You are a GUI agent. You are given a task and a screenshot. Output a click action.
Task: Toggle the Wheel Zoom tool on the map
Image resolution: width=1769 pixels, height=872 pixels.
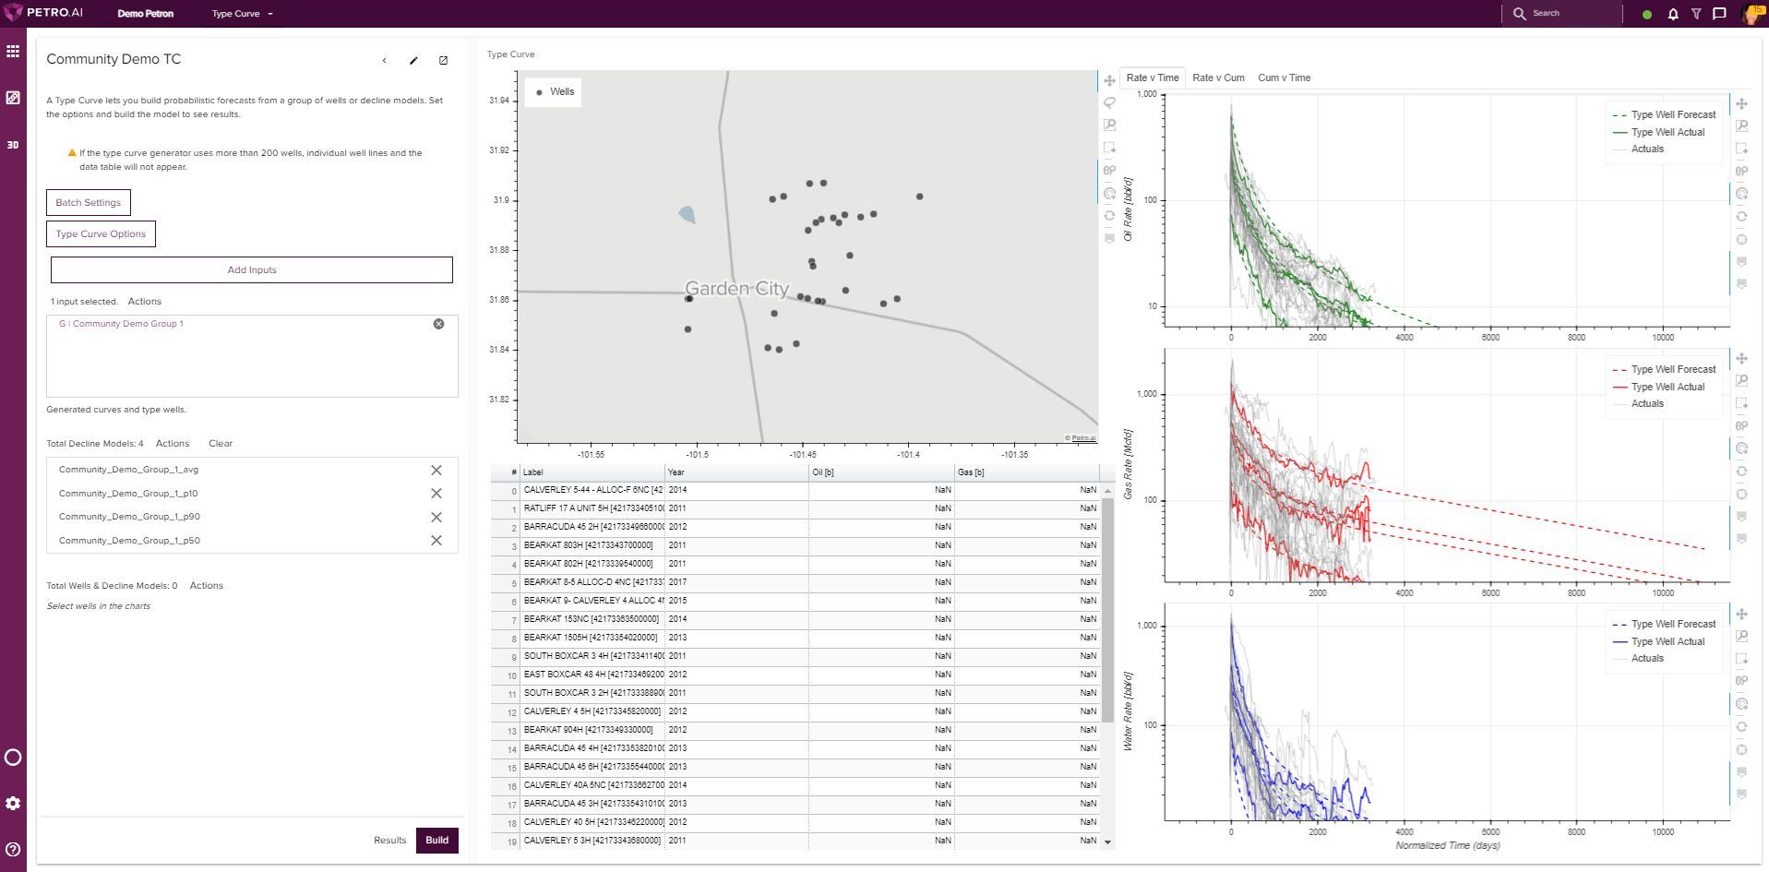click(x=1109, y=171)
